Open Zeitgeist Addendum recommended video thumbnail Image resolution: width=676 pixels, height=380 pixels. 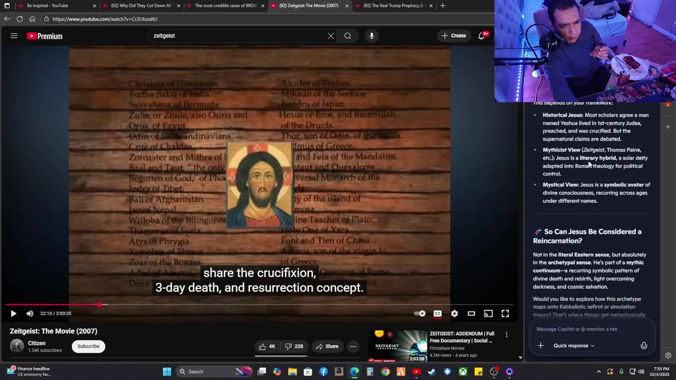pos(397,346)
